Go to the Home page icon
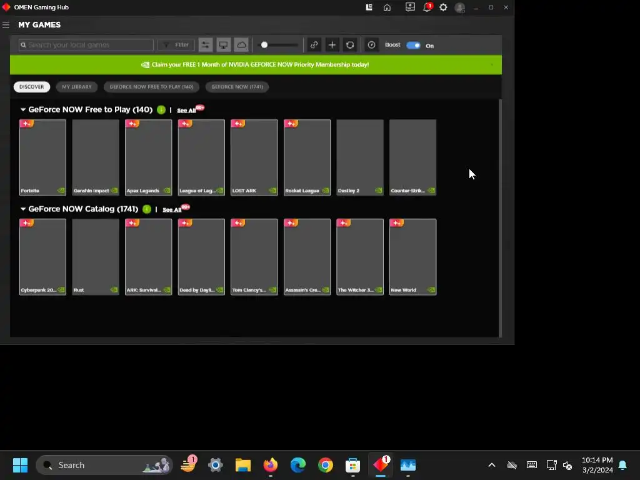 point(387,7)
